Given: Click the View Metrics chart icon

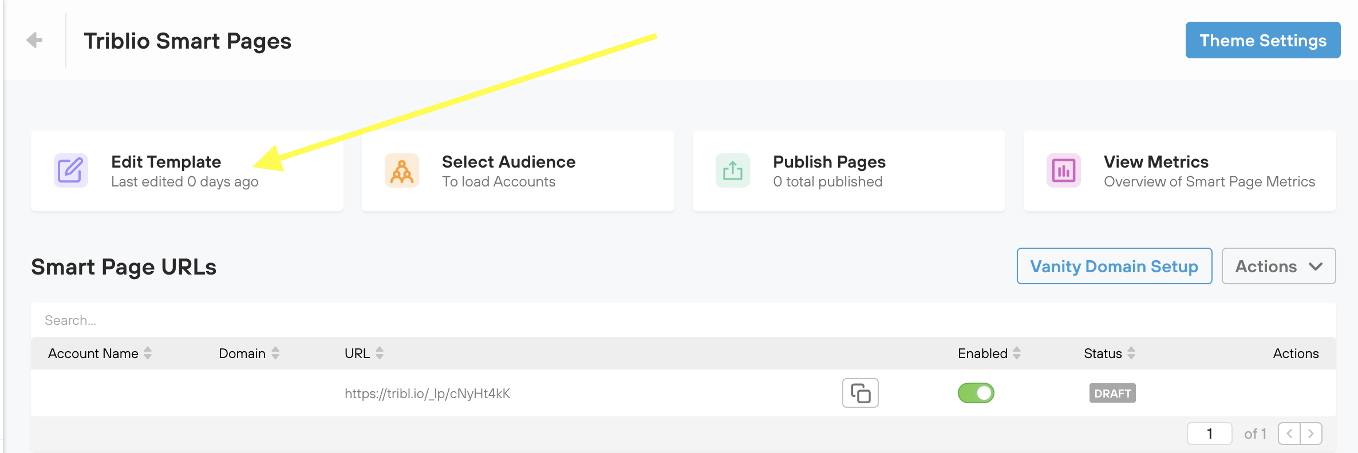Looking at the screenshot, I should tap(1064, 170).
